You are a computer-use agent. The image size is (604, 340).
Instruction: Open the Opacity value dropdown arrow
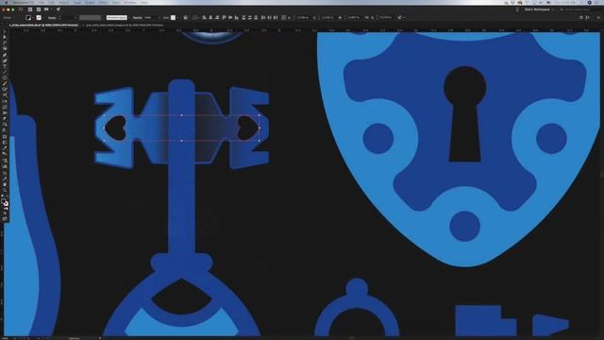(159, 17)
